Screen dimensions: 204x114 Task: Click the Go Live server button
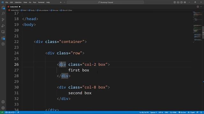click(x=182, y=112)
